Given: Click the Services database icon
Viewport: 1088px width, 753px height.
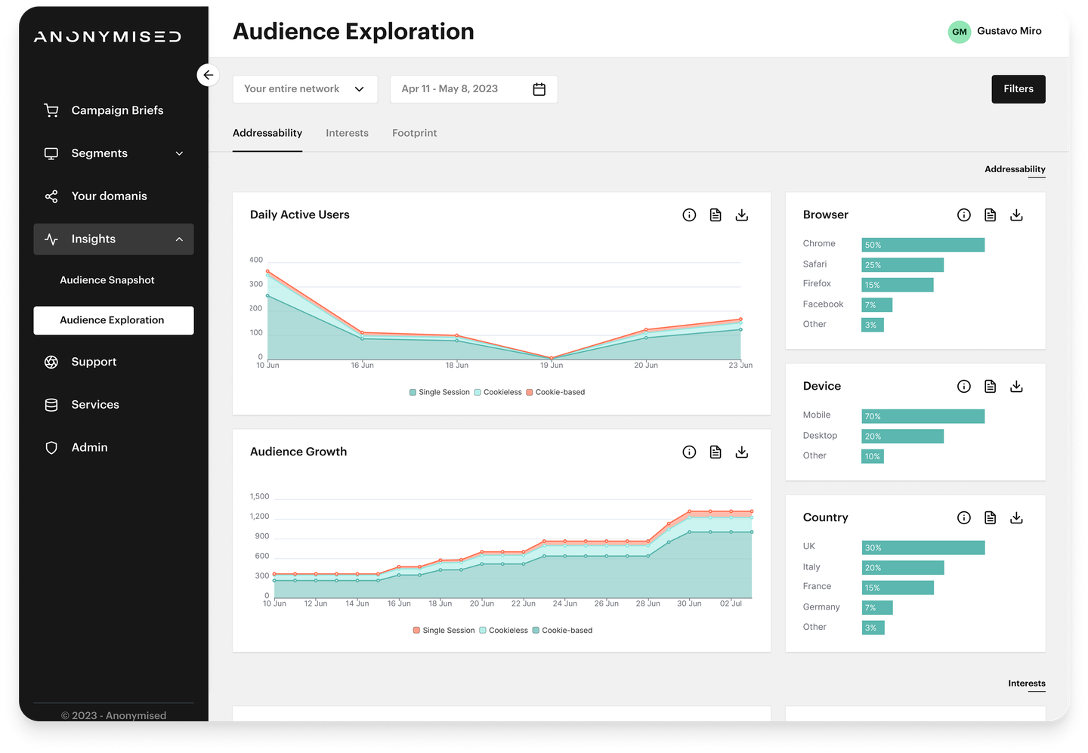Looking at the screenshot, I should click(51, 405).
